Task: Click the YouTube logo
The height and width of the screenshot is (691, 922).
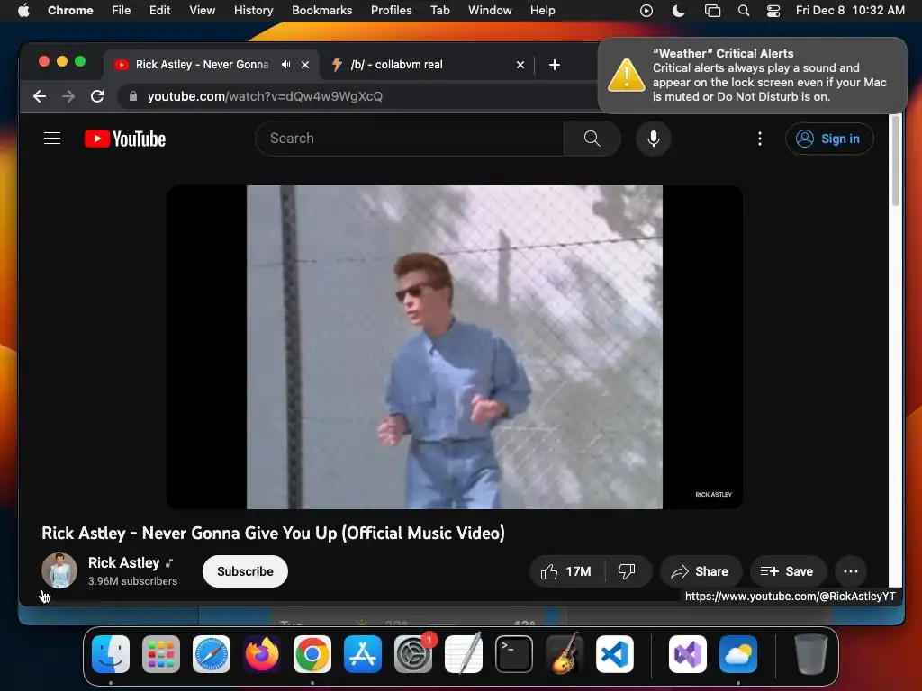Action: [125, 139]
